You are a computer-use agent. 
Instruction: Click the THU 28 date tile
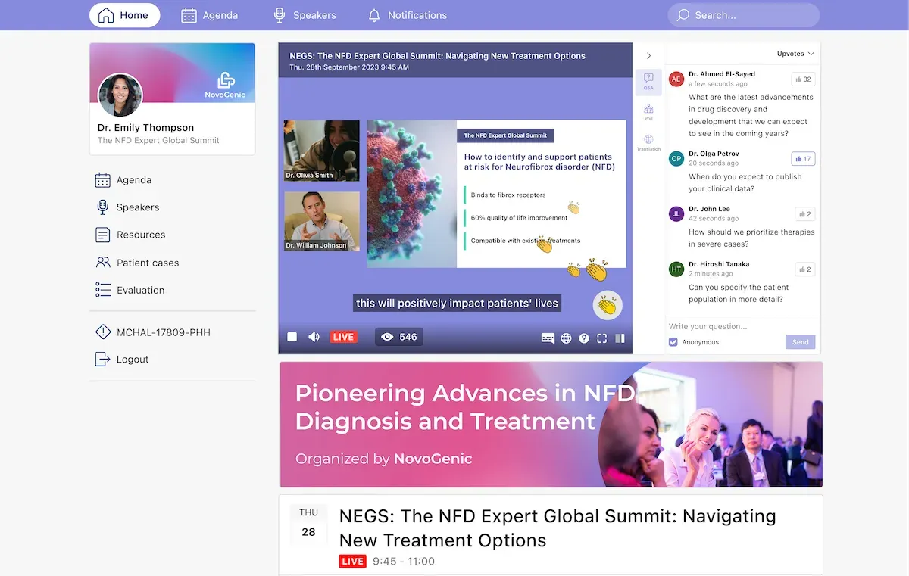coord(309,524)
